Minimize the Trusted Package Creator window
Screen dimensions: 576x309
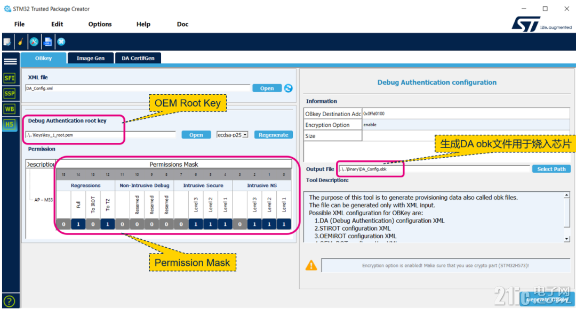(524, 9)
